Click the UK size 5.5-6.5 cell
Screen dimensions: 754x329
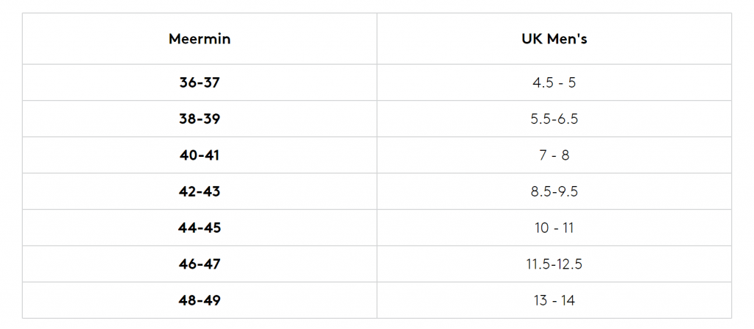coord(554,118)
